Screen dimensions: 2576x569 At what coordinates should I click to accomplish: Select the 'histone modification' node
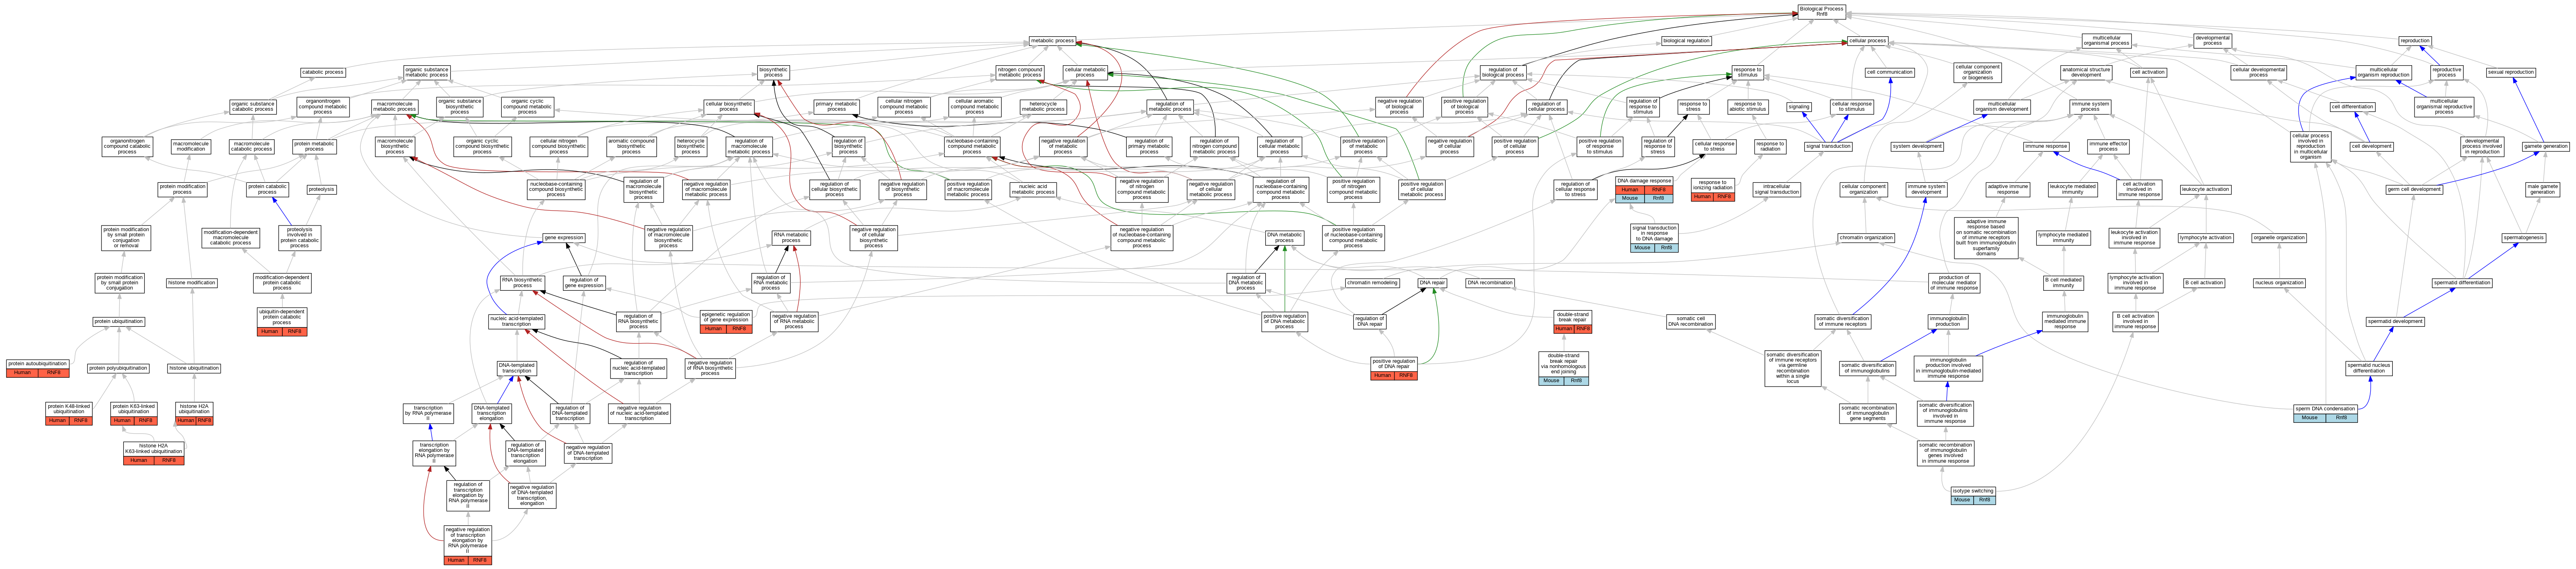pos(191,283)
